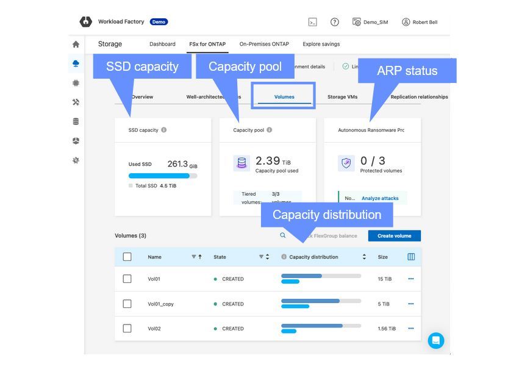519x369 pixels.
Task: Click the Capacity distribution info icon
Action: [284, 257]
